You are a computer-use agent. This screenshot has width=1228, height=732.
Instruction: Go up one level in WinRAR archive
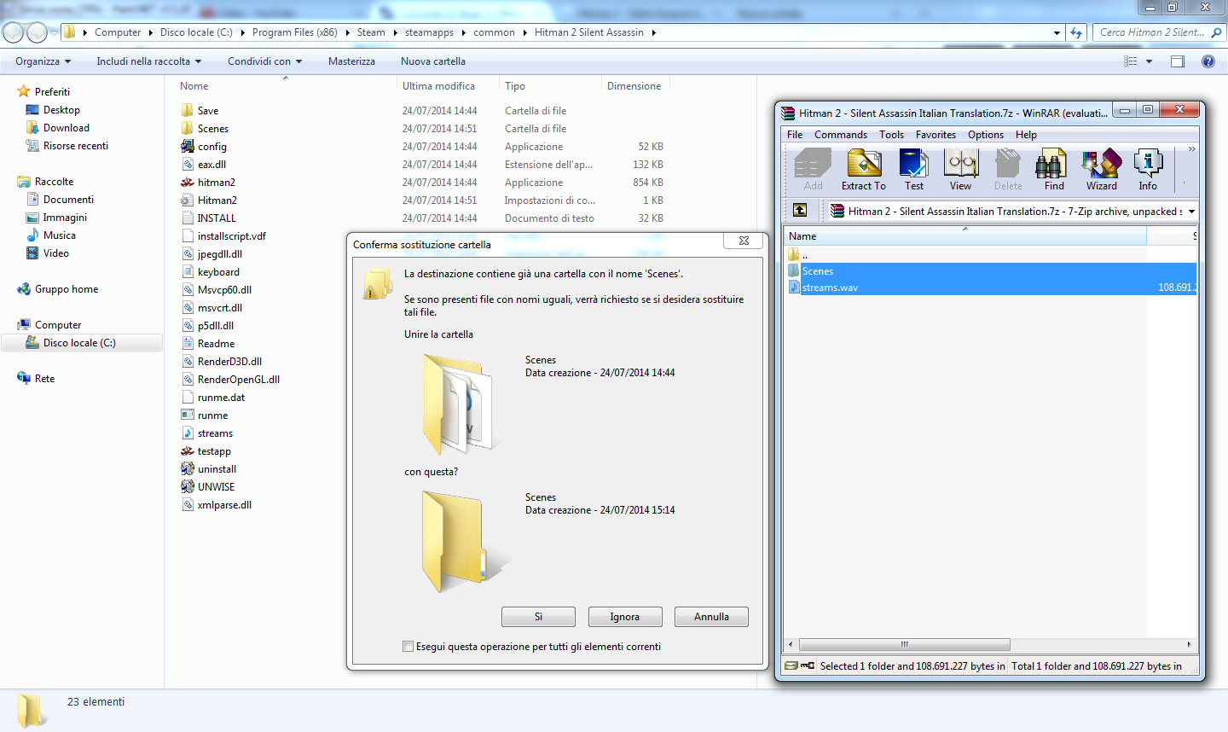coord(800,210)
